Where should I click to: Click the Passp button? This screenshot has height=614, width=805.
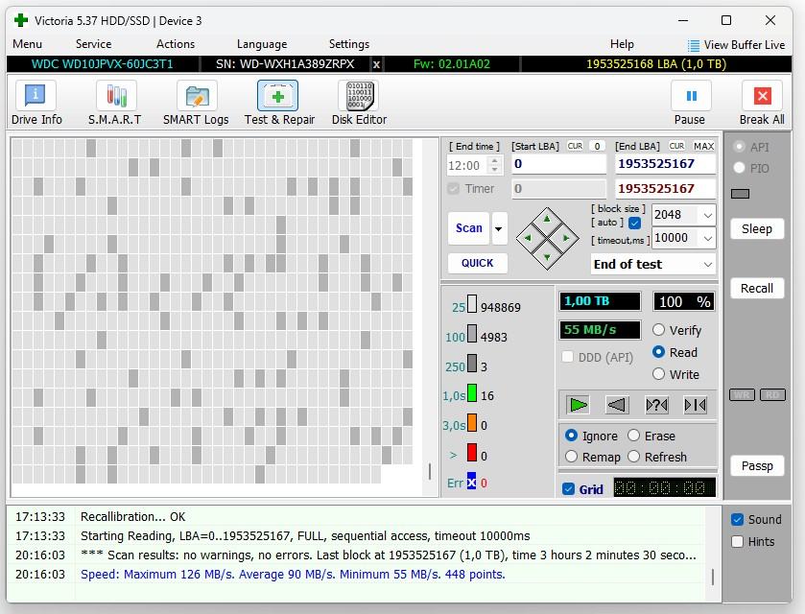(757, 465)
